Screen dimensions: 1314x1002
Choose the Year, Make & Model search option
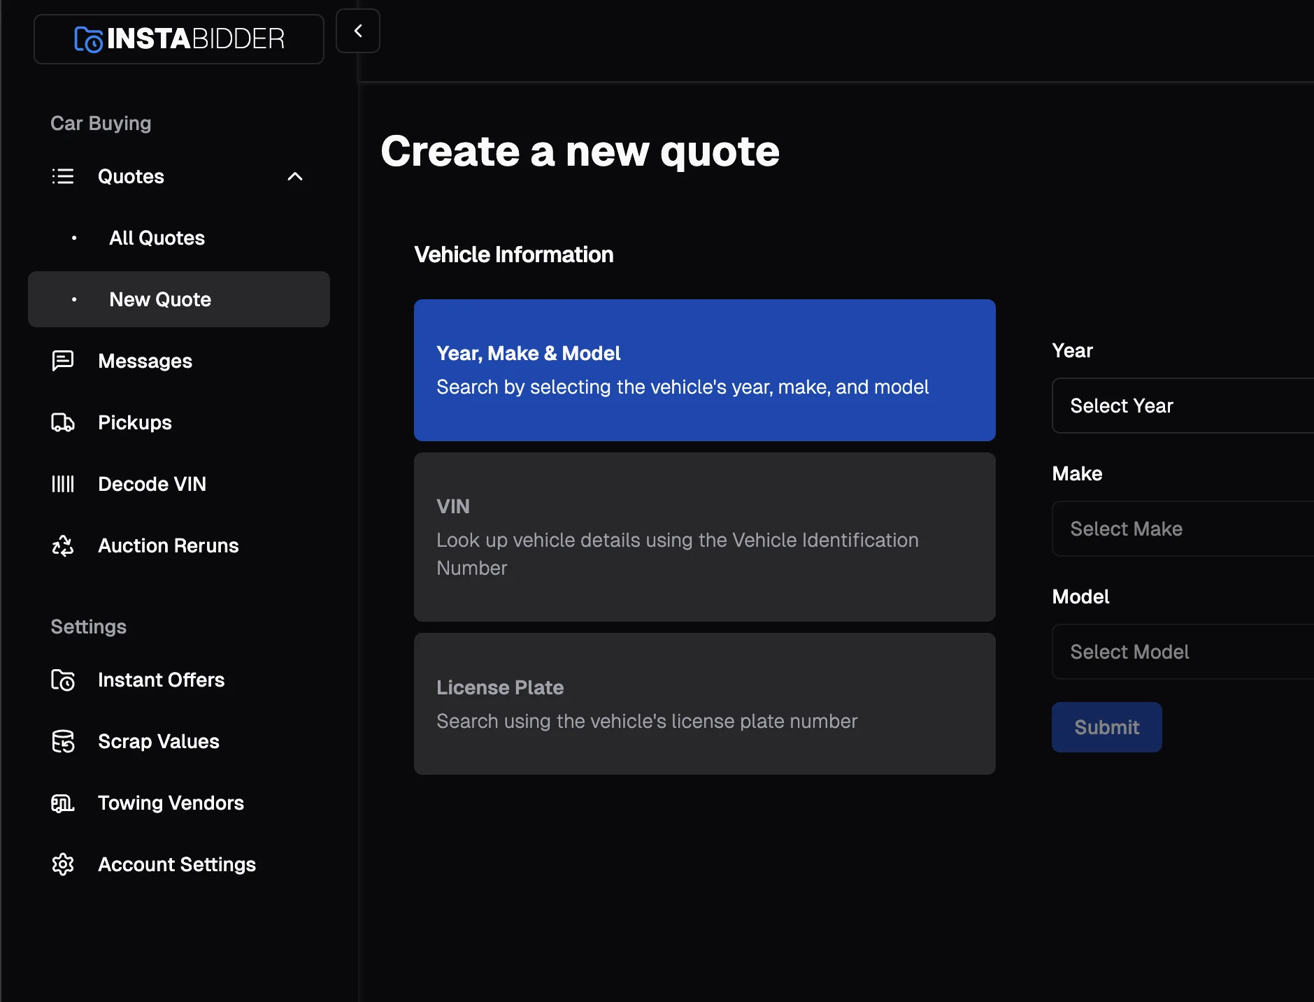coord(705,370)
